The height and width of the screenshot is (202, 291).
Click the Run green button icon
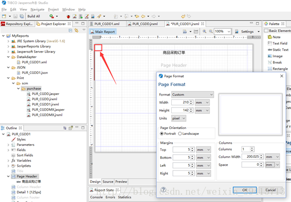click(51, 16)
